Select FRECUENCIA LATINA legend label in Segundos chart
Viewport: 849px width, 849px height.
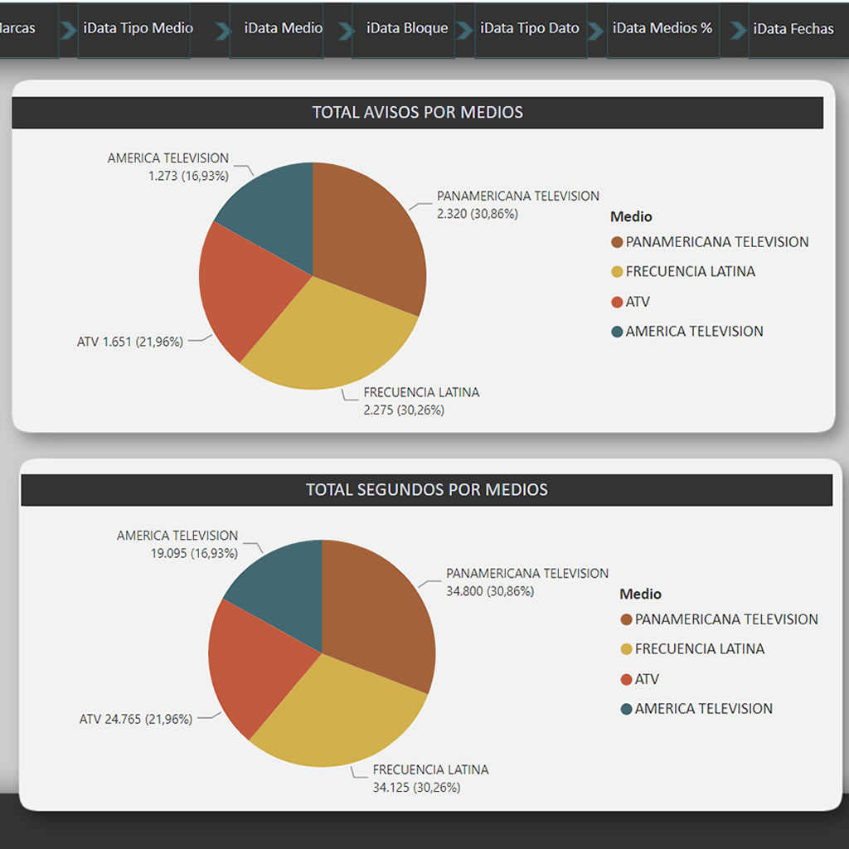[700, 649]
